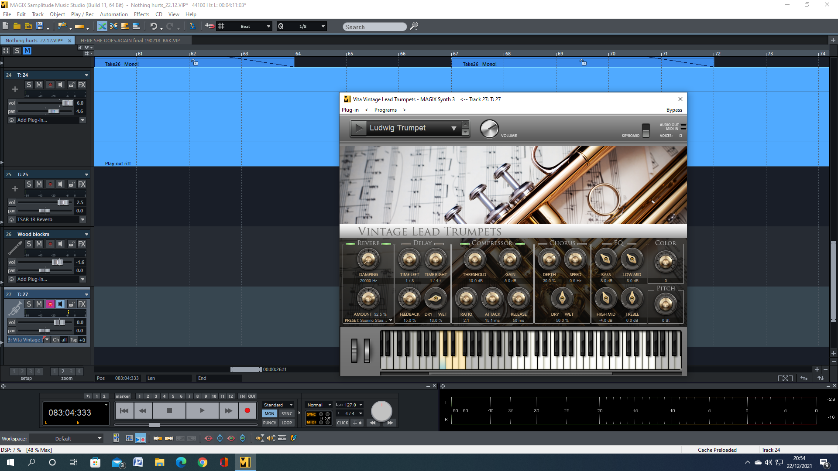Viewport: 838px width, 471px height.
Task: Mute track 25
Action: click(x=39, y=184)
